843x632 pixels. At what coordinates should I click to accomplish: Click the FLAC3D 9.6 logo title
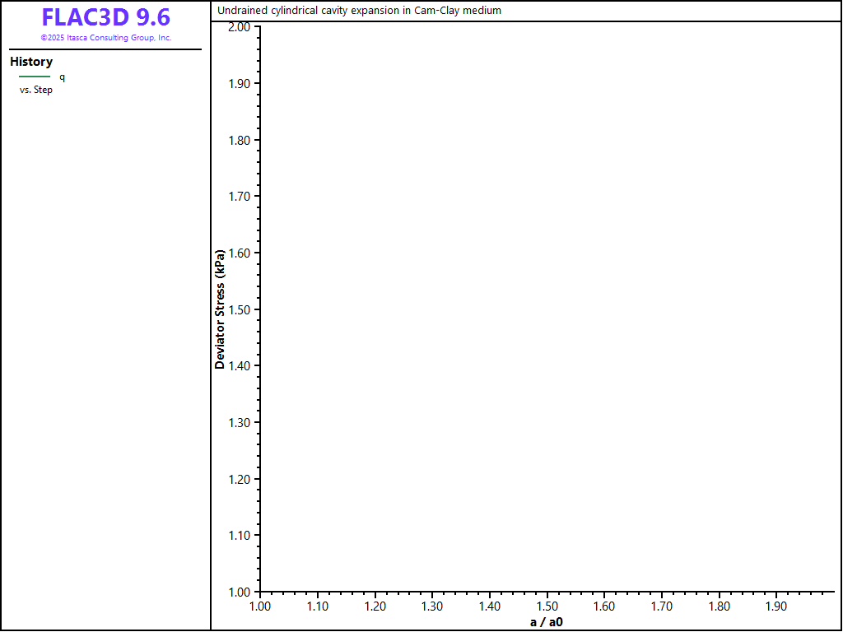click(105, 17)
